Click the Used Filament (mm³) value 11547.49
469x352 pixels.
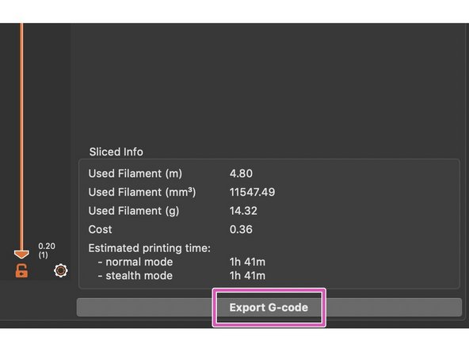[x=252, y=192]
